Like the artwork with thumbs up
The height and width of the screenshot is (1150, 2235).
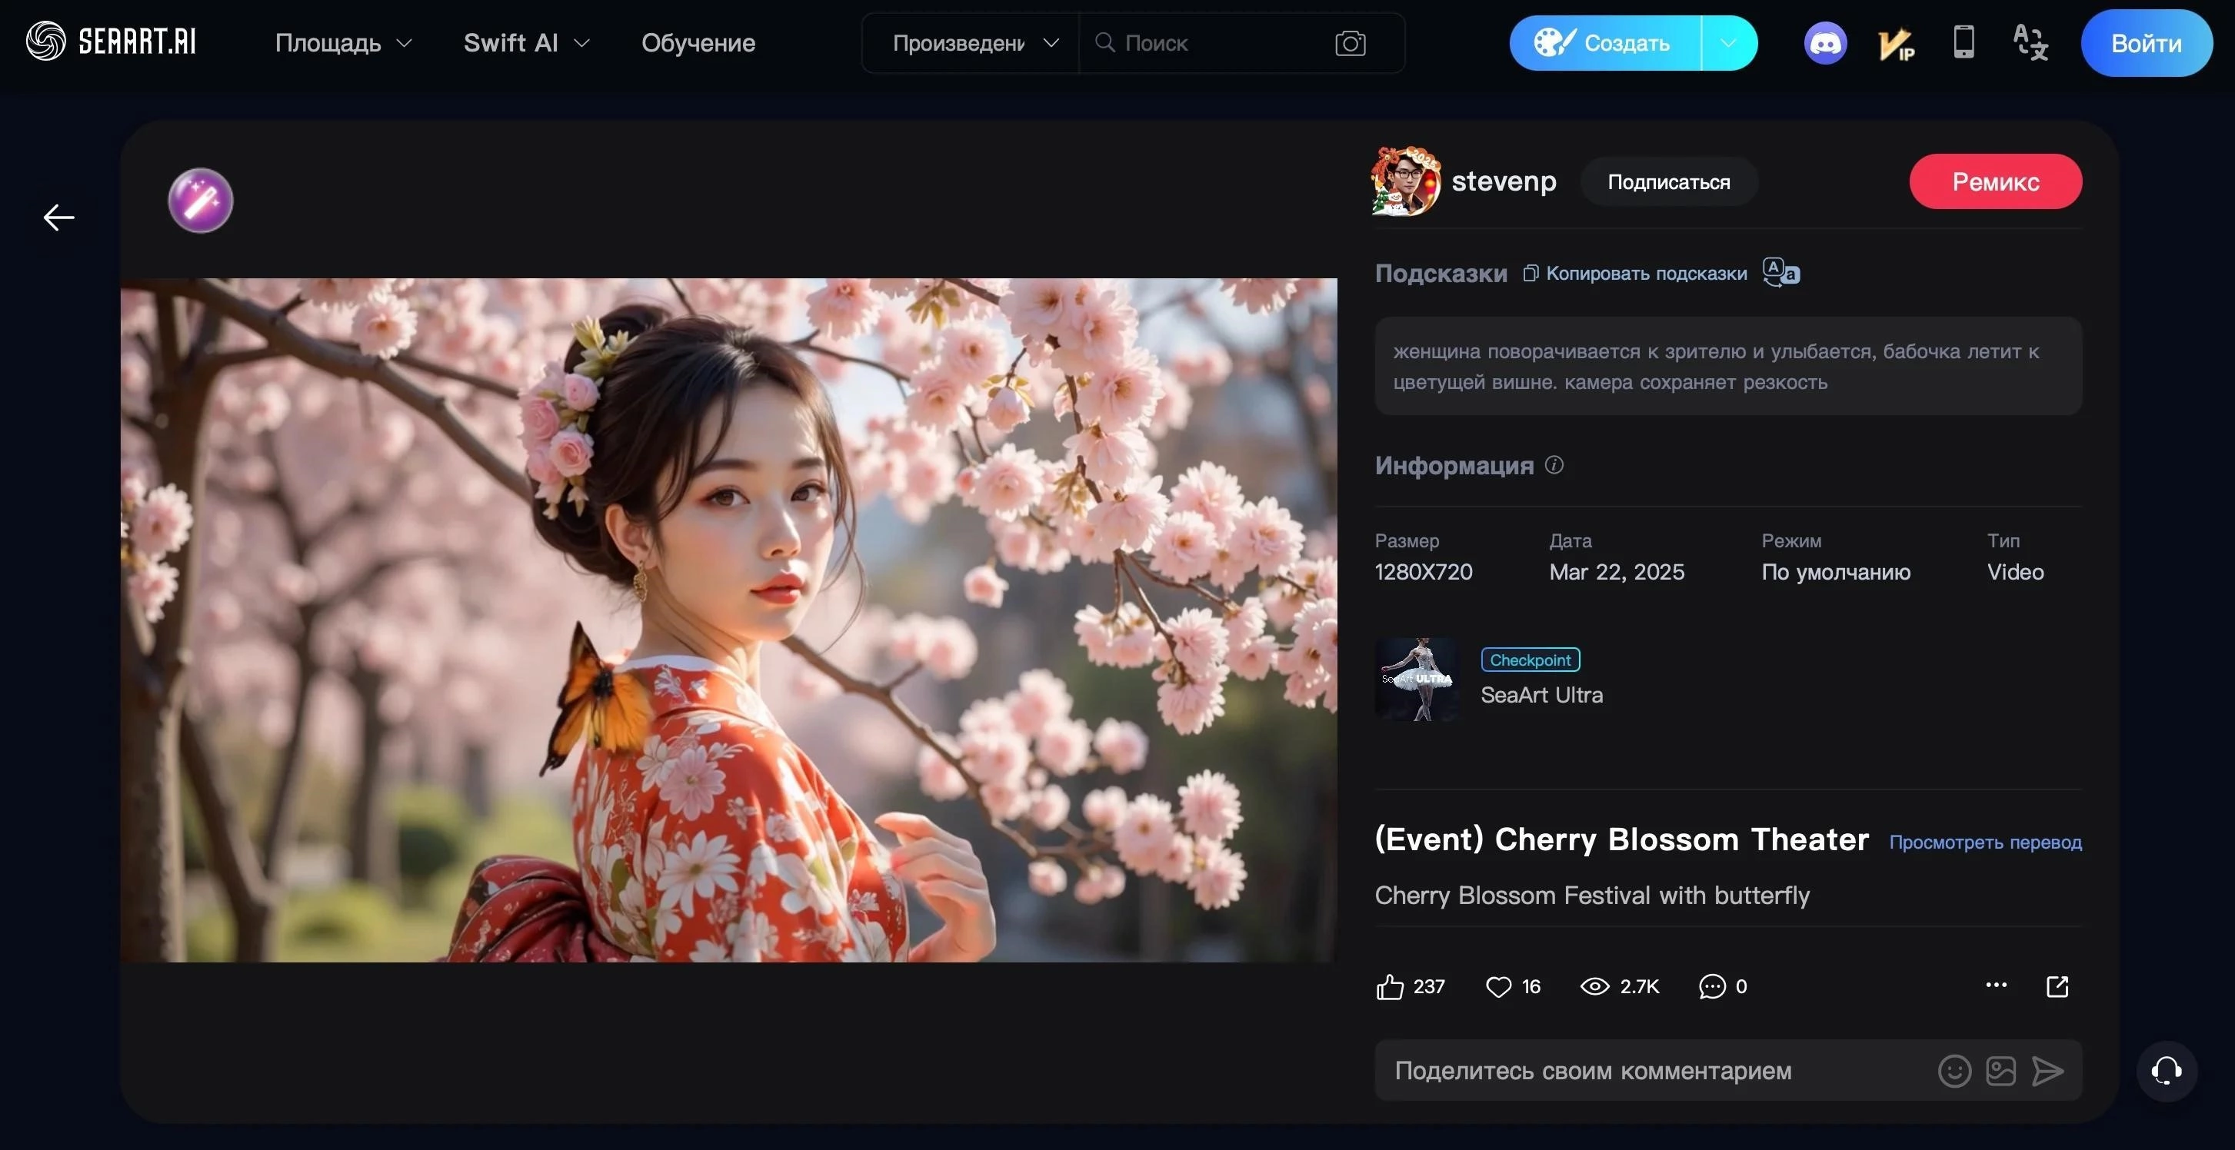1390,987
